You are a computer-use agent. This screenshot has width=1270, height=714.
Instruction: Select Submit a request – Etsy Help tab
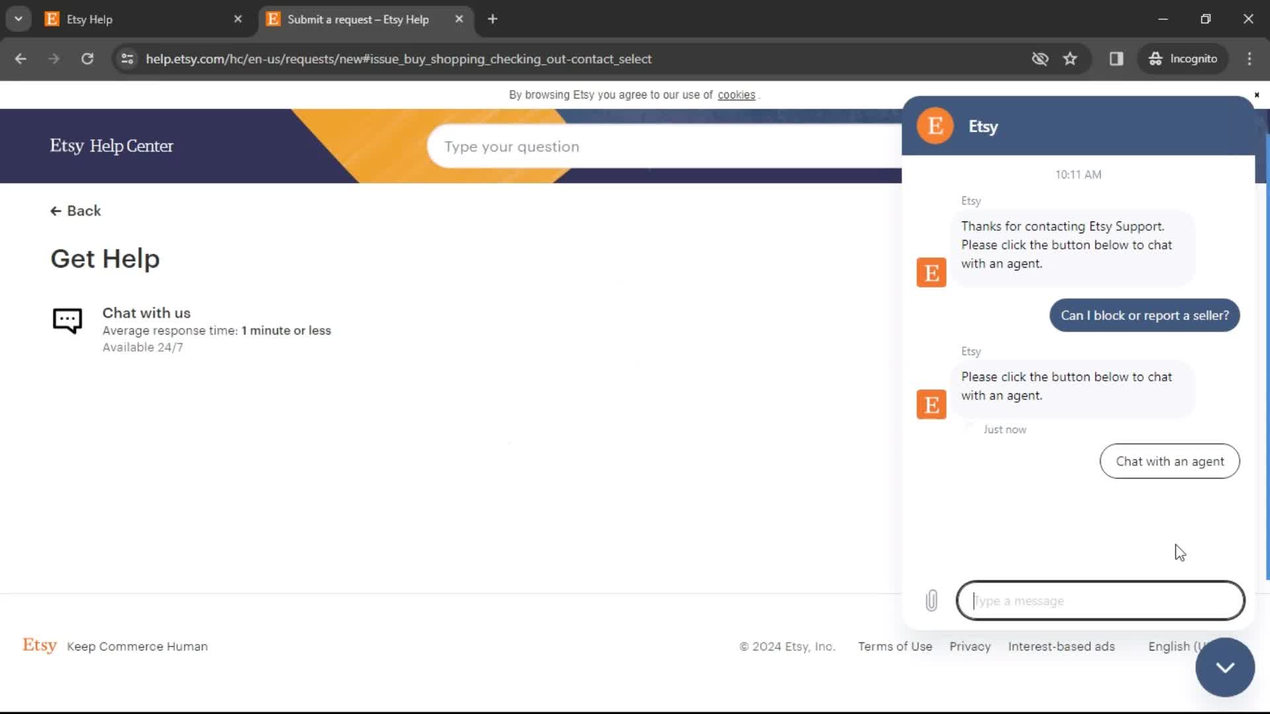(x=358, y=19)
